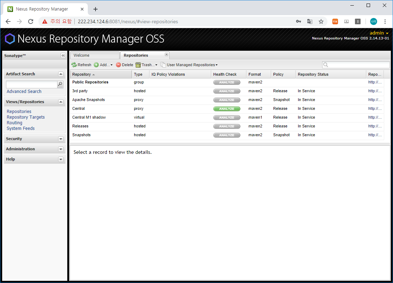Click the orange browser extension icon
393x283 pixels.
tap(335, 21)
